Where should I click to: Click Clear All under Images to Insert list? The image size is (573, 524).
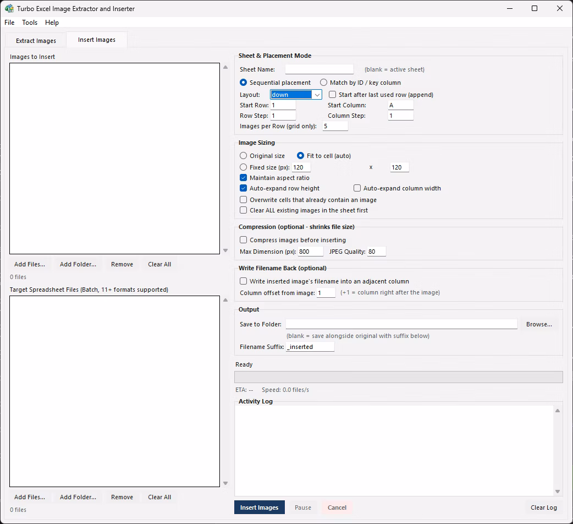[159, 264]
